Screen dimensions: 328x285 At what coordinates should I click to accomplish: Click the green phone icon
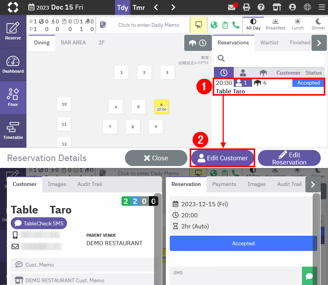236,25
